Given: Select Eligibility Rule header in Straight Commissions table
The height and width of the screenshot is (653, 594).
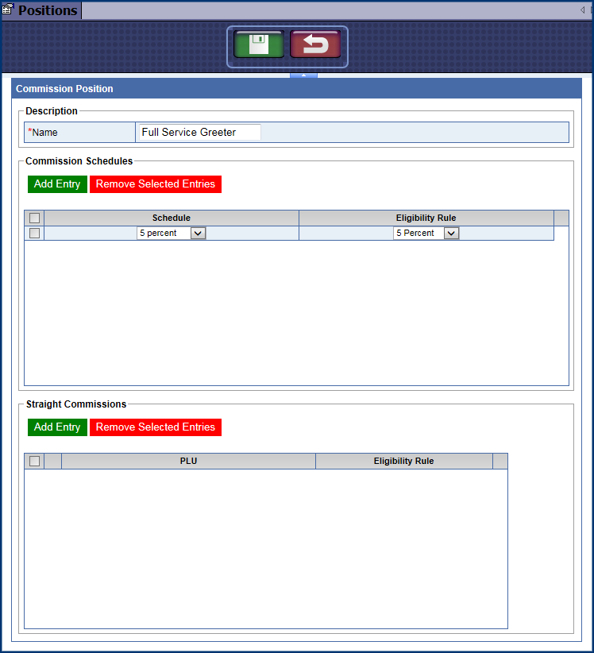Looking at the screenshot, I should coord(403,461).
